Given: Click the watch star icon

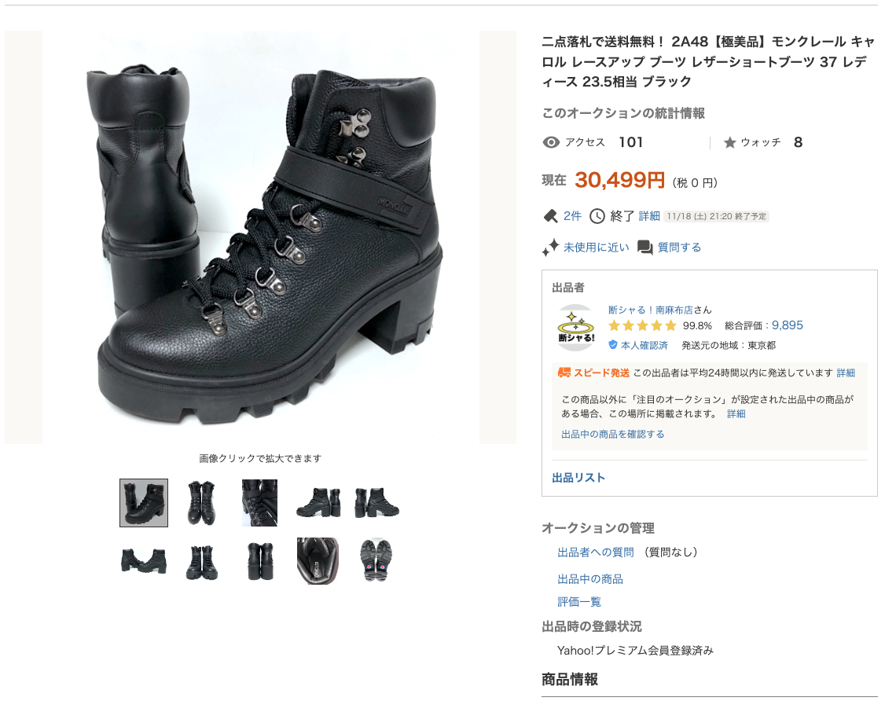Looking at the screenshot, I should 730,142.
